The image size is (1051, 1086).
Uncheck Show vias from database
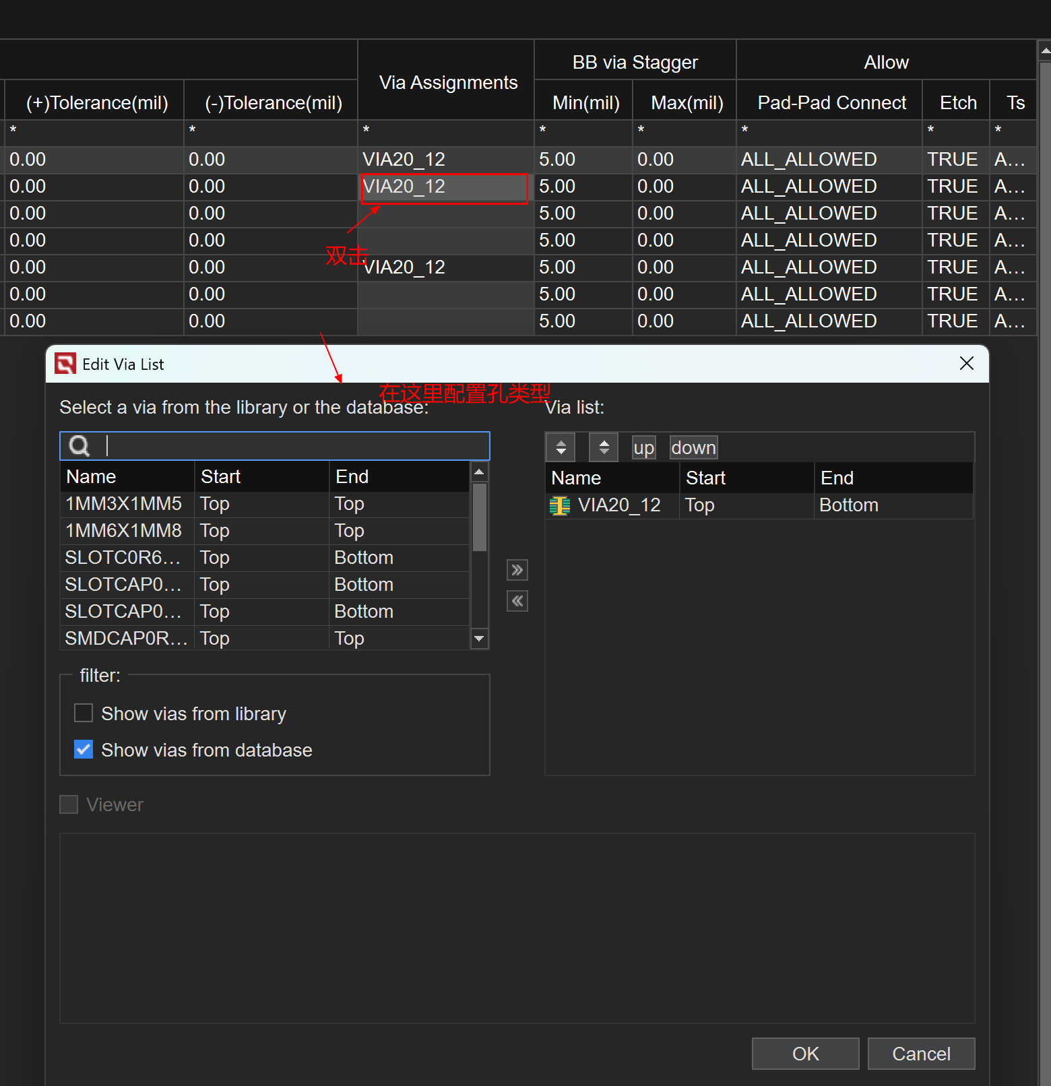[x=84, y=749]
